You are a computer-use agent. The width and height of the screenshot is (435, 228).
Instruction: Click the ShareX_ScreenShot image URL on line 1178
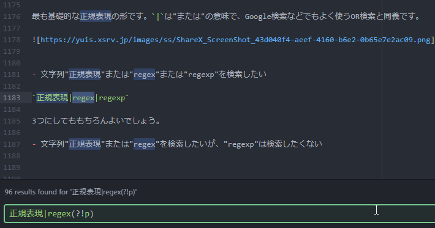click(x=235, y=40)
